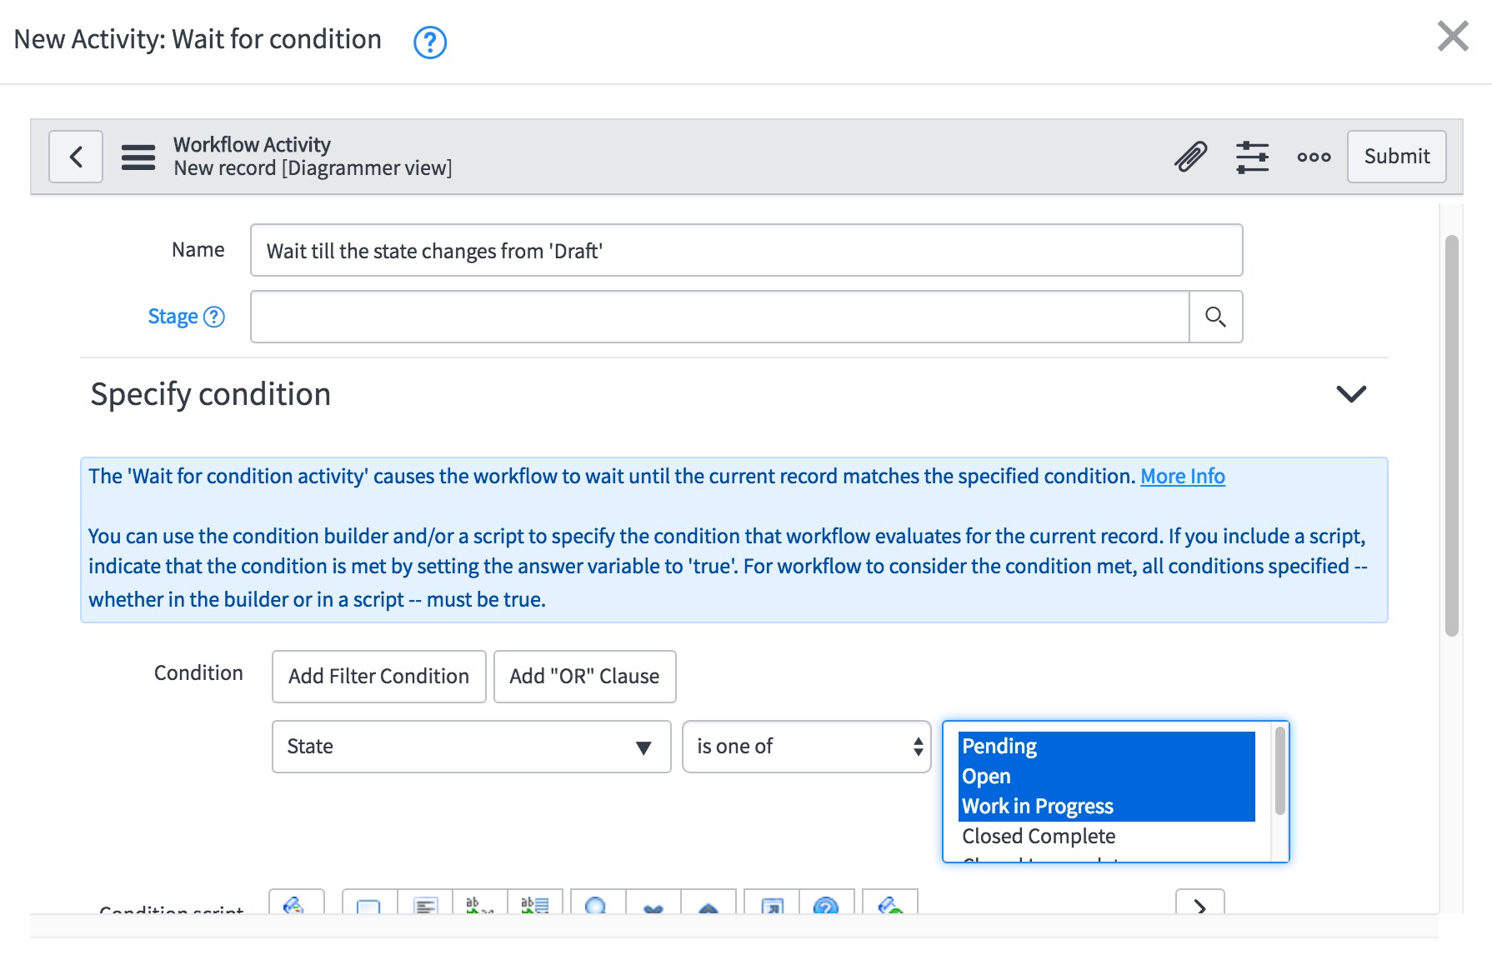The height and width of the screenshot is (965, 1492).
Task: Select Open in the state list
Action: (x=1106, y=777)
